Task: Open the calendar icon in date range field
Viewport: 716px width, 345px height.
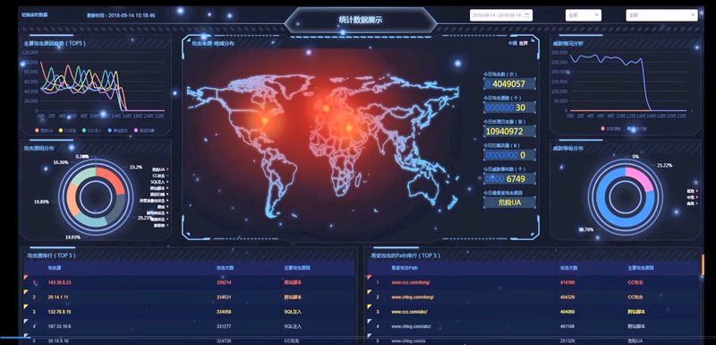Action: [526, 15]
